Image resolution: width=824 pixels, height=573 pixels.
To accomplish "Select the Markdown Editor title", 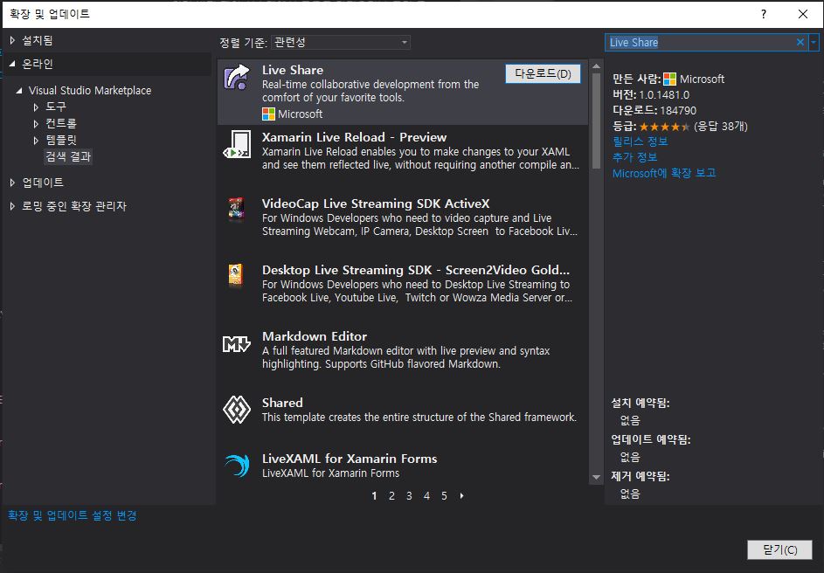I will pyautogui.click(x=315, y=336).
